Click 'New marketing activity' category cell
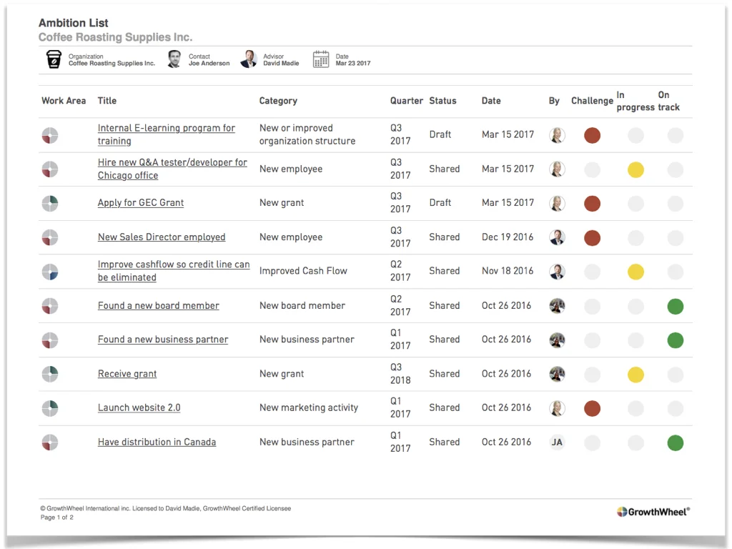This screenshot has height=549, width=732. tap(309, 407)
